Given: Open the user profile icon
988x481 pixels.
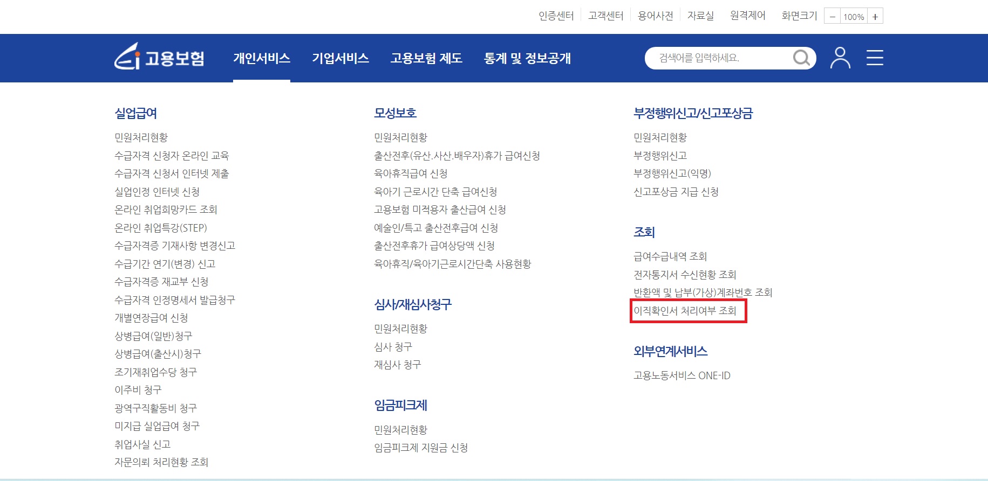Looking at the screenshot, I should 840,58.
